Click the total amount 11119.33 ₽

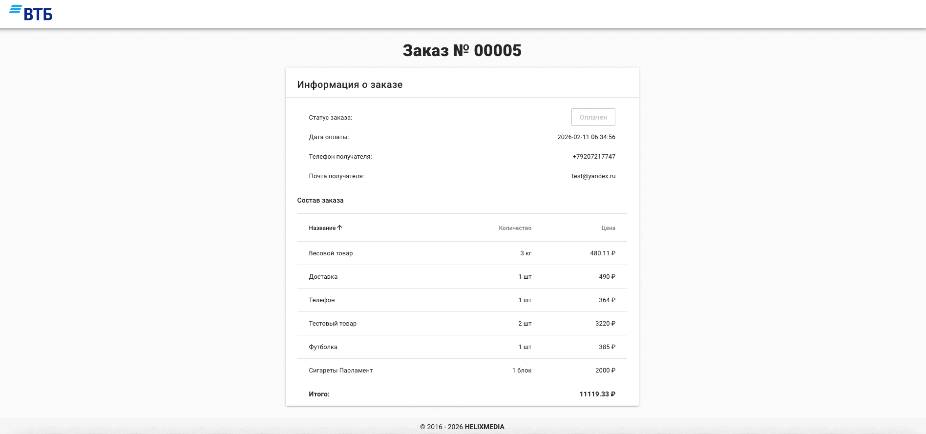[x=597, y=394]
